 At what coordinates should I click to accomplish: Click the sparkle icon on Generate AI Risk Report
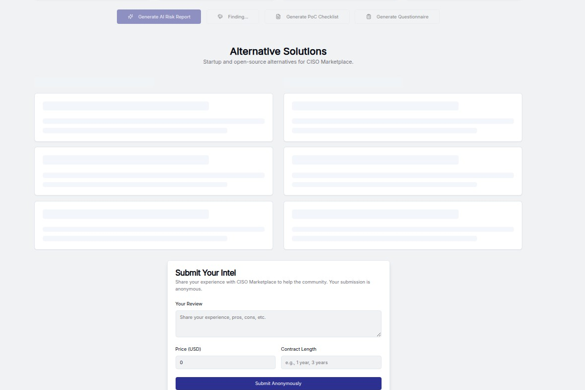tap(130, 17)
